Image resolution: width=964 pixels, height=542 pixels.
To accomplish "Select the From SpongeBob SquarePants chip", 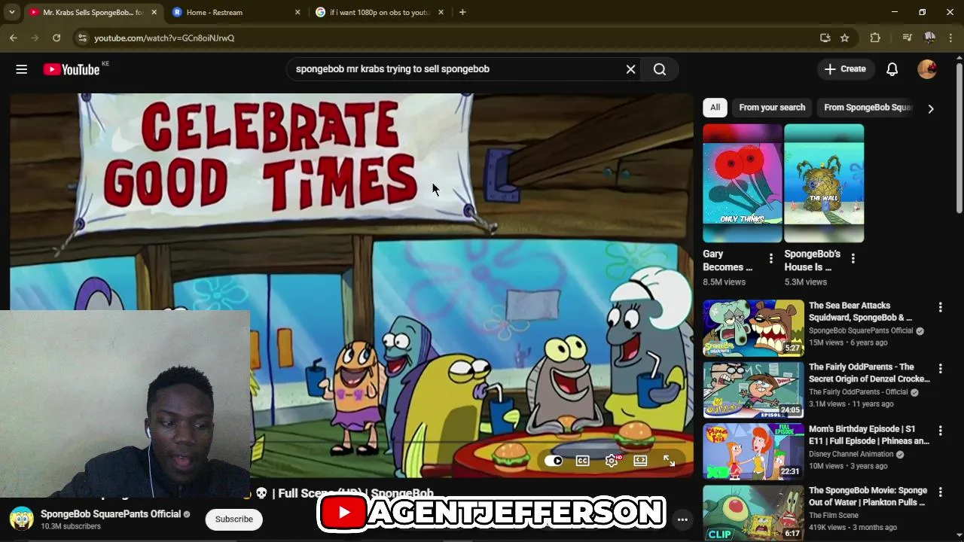I will coord(868,108).
